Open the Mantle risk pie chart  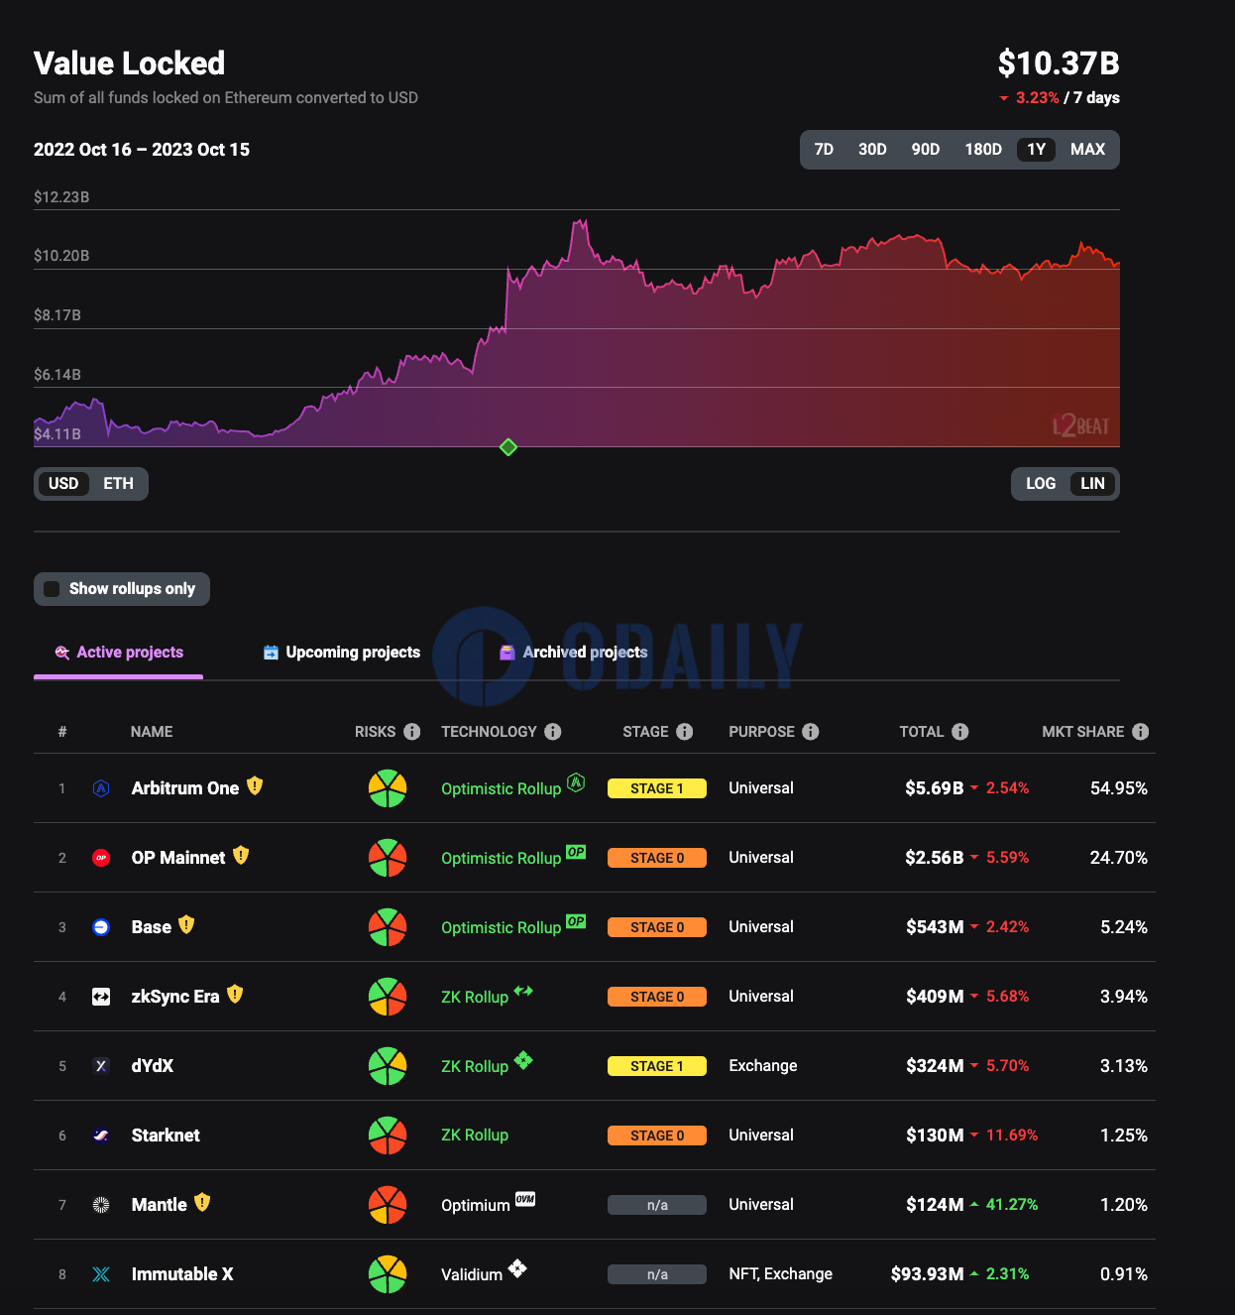coord(388,1205)
